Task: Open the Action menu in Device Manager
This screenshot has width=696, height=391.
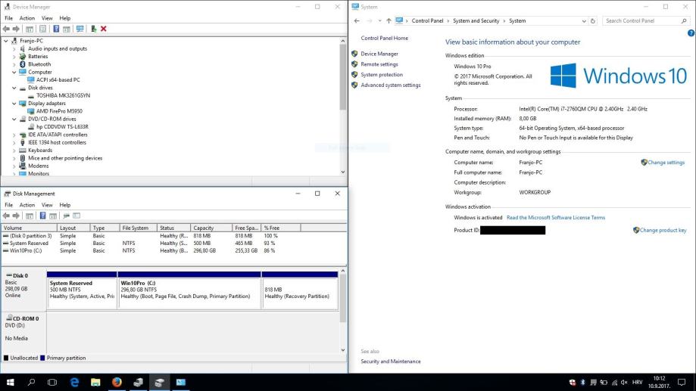Action: pyautogui.click(x=27, y=18)
